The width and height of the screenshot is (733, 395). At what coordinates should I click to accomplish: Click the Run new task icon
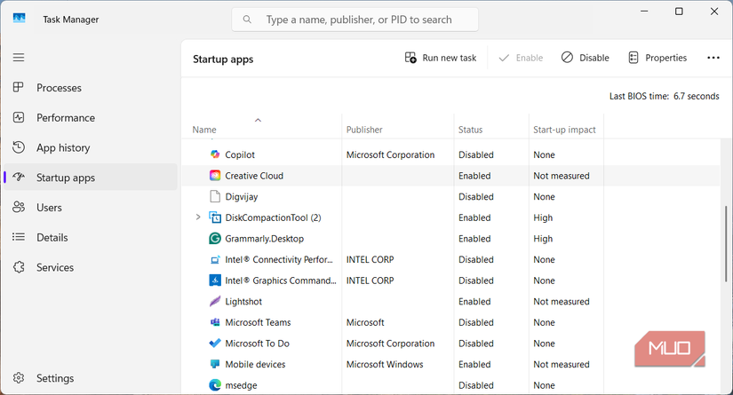coord(410,58)
